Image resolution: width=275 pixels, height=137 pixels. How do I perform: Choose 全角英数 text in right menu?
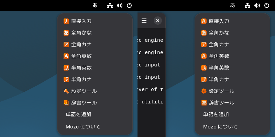tap(219, 56)
